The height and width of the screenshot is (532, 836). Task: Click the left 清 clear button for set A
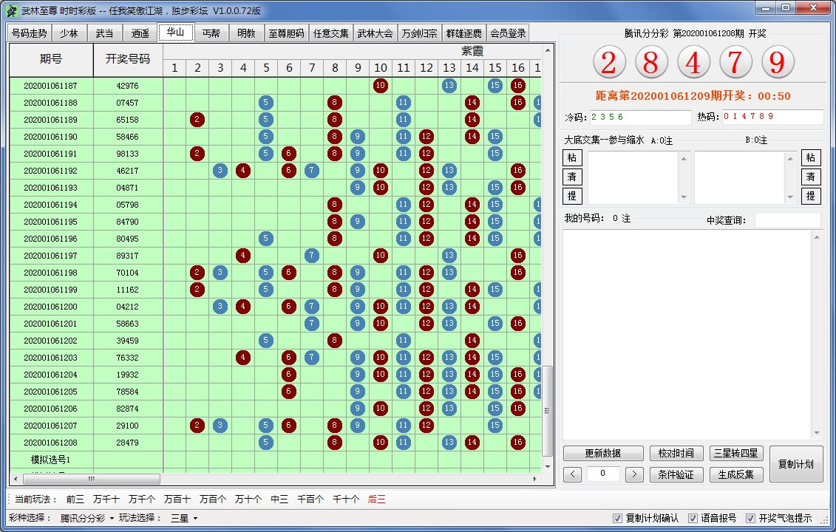tap(572, 177)
